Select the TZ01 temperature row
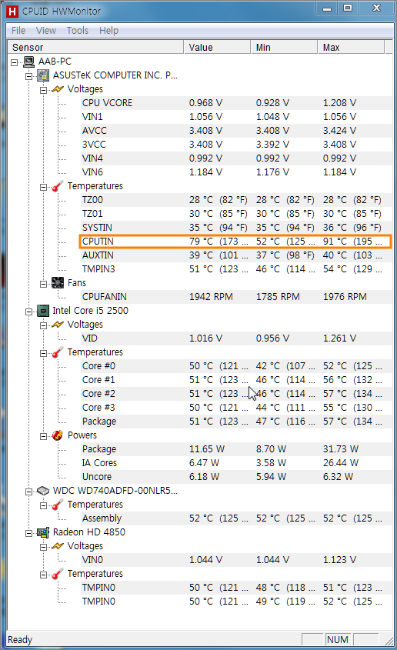Image resolution: width=397 pixels, height=650 pixels. coord(236,214)
